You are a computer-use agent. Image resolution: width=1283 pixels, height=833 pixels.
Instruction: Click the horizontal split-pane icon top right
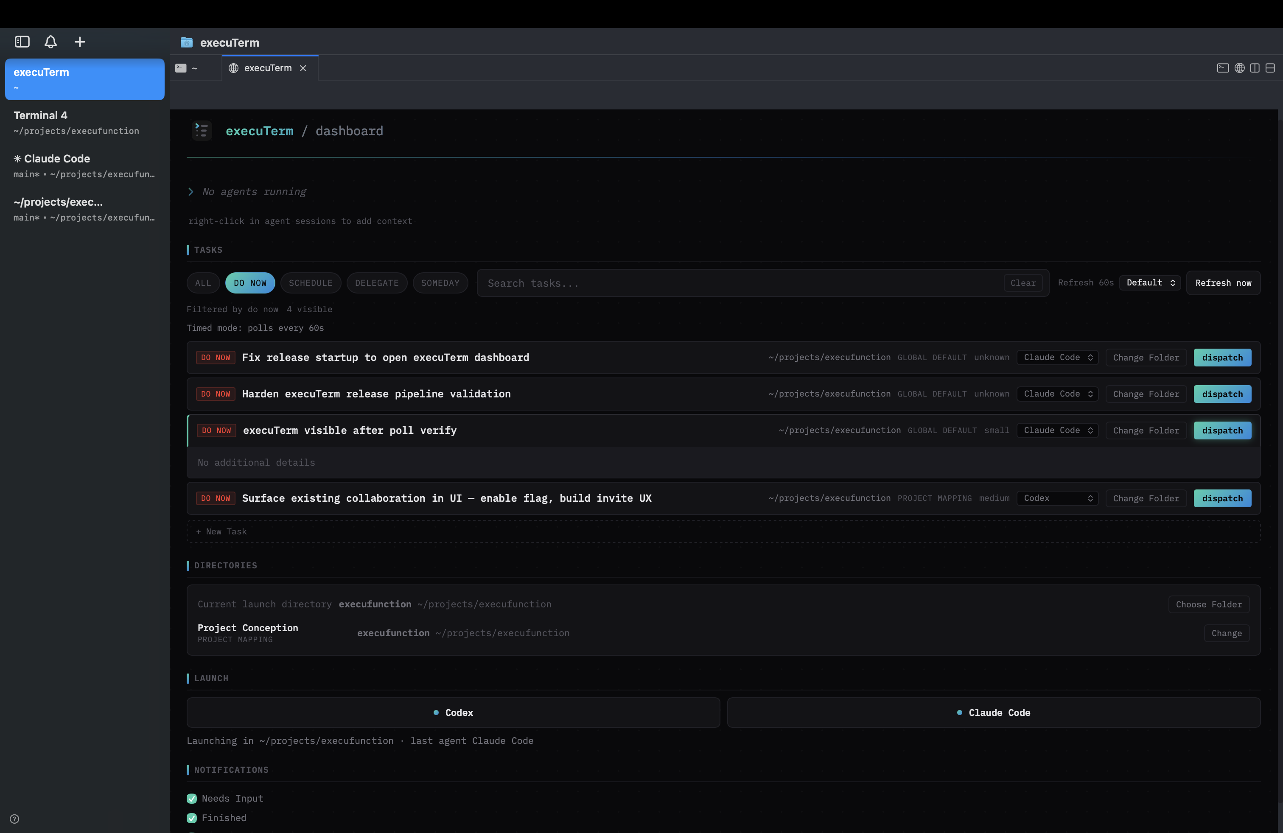click(x=1271, y=68)
